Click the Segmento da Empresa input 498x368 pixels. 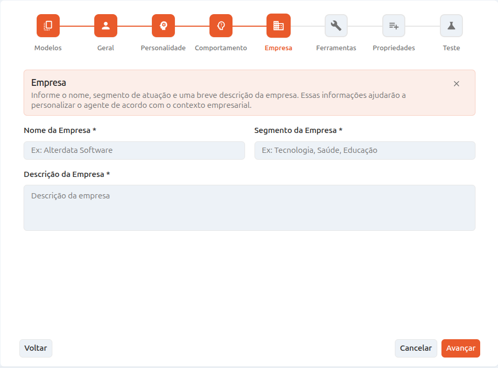coord(365,151)
